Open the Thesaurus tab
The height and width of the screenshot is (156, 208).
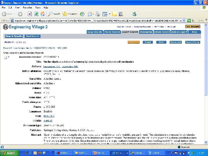point(146,32)
